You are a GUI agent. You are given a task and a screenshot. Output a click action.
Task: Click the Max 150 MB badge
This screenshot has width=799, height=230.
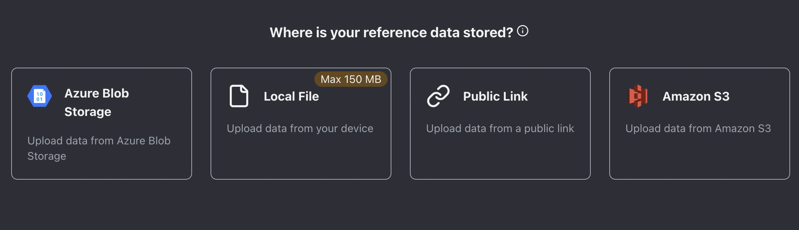(x=351, y=79)
